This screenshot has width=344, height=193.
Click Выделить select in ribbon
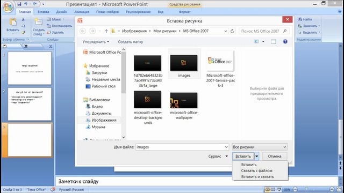(309, 32)
